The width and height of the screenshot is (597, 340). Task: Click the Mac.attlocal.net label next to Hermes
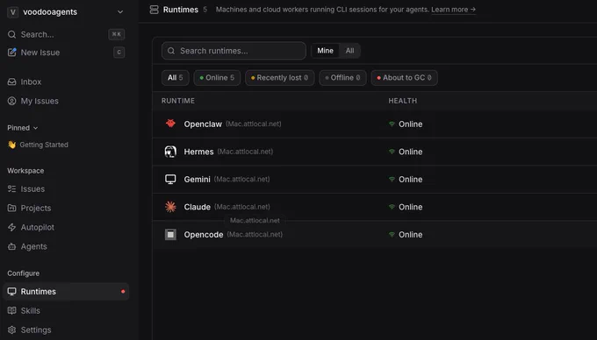[245, 152]
